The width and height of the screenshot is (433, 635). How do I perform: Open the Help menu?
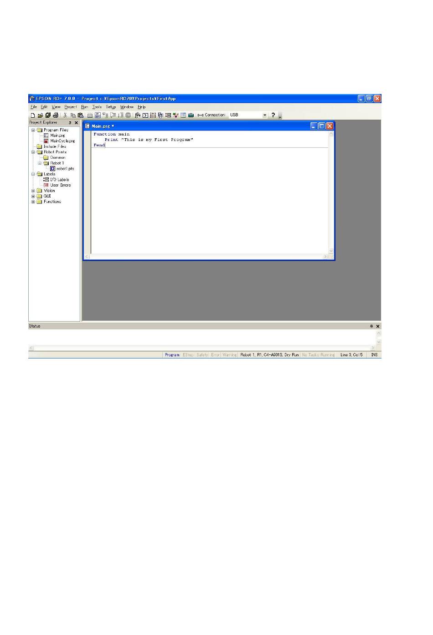coord(141,107)
